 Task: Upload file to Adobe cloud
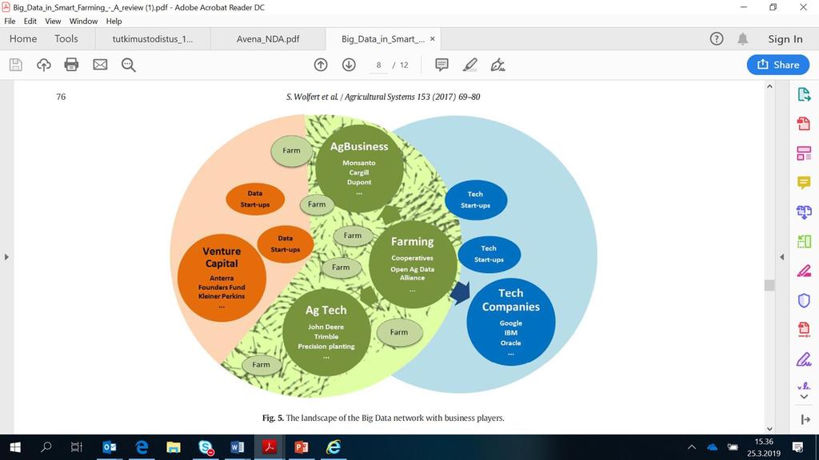(x=44, y=65)
